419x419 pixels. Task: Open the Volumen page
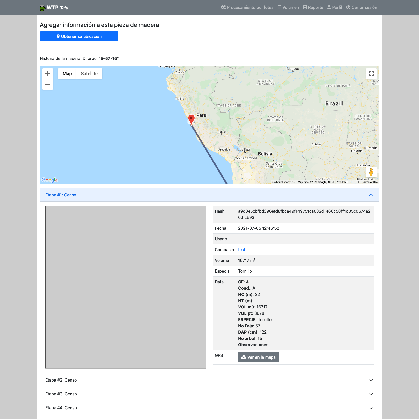(288, 7)
